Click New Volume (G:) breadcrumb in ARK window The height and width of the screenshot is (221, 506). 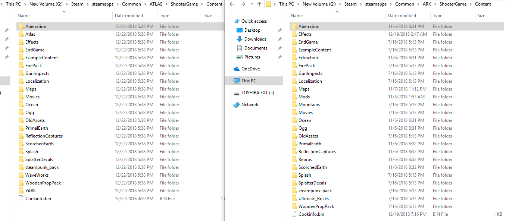[319, 4]
